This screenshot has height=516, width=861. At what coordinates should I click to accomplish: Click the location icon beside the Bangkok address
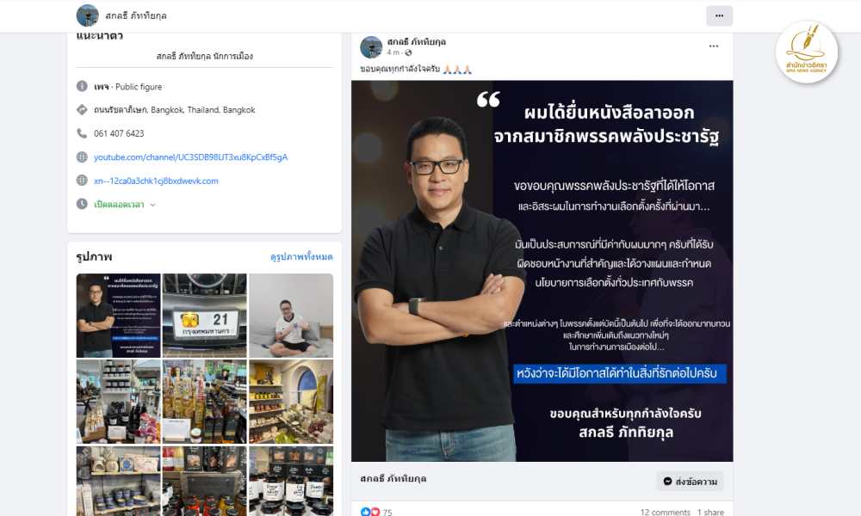click(x=82, y=110)
